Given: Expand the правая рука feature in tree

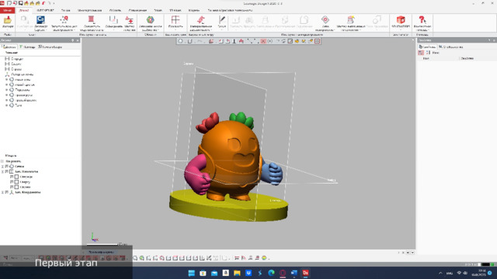Looking at the screenshot, I should point(7,95).
